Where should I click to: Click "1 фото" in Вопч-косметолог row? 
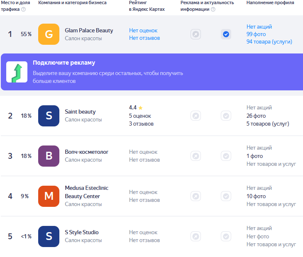(255, 156)
